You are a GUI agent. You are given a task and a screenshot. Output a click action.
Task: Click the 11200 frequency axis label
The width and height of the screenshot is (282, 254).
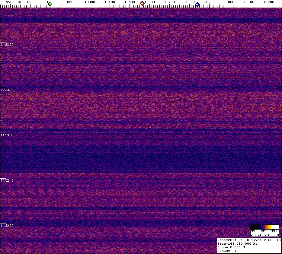269,2
